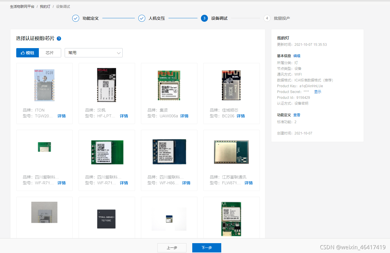Image resolution: width=390 pixels, height=253 pixels.
Task: Select the 四川爱联 WF-H86 blue module image
Action: coord(169,152)
